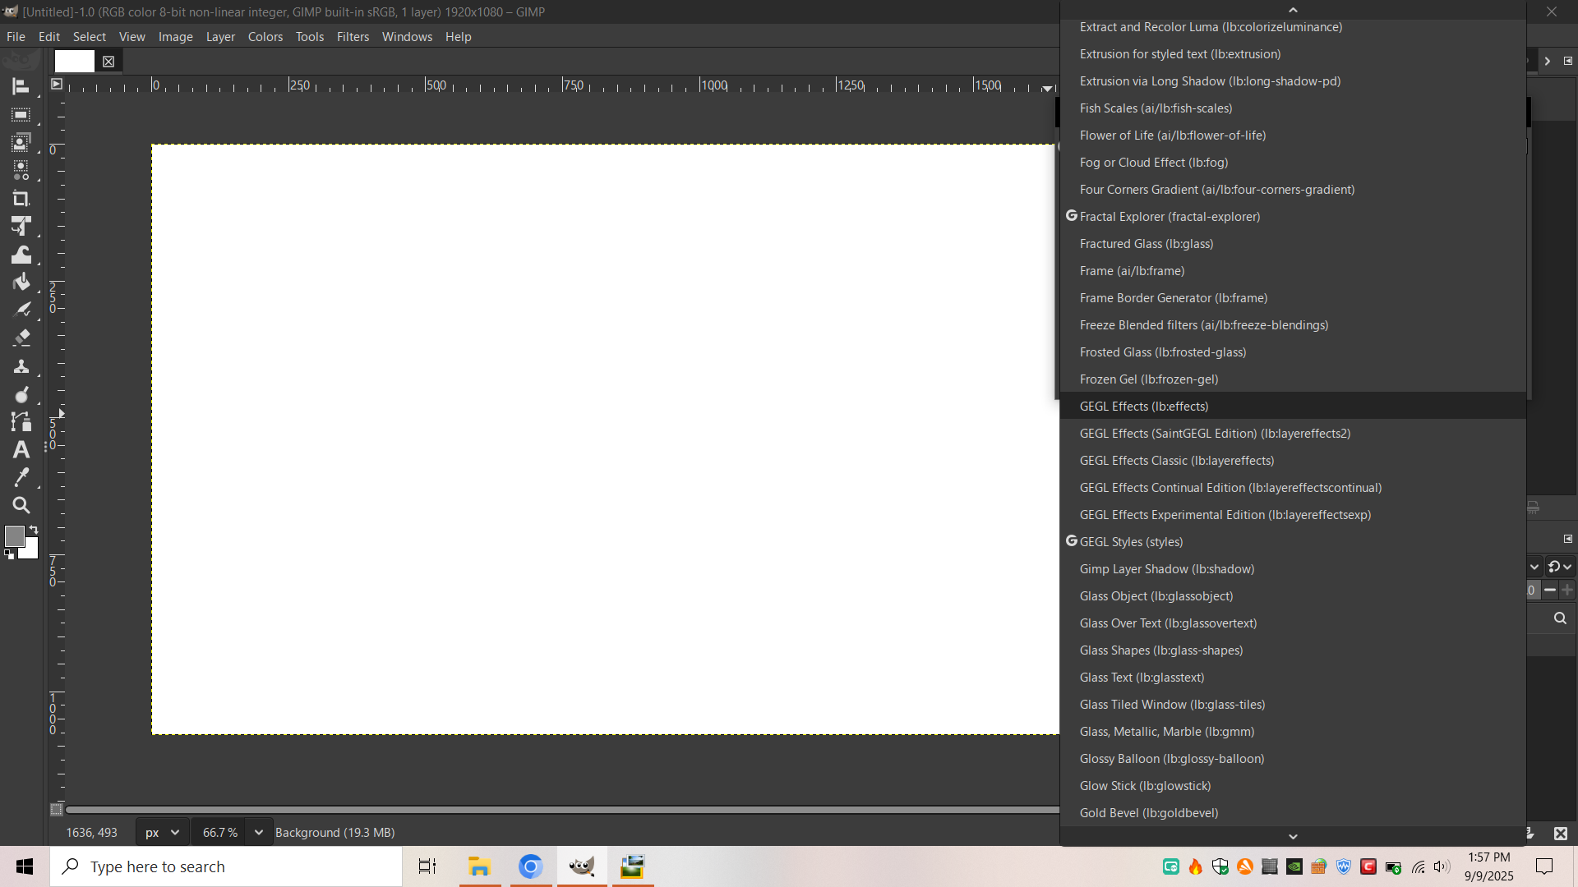Open Windows Start menu
The image size is (1578, 887).
25,866
